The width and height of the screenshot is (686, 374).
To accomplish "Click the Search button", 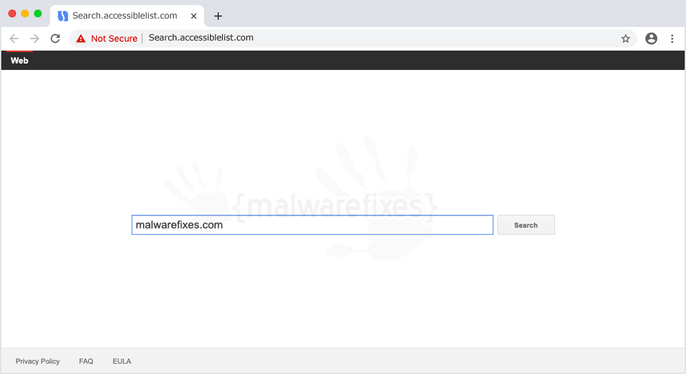I will coord(526,225).
